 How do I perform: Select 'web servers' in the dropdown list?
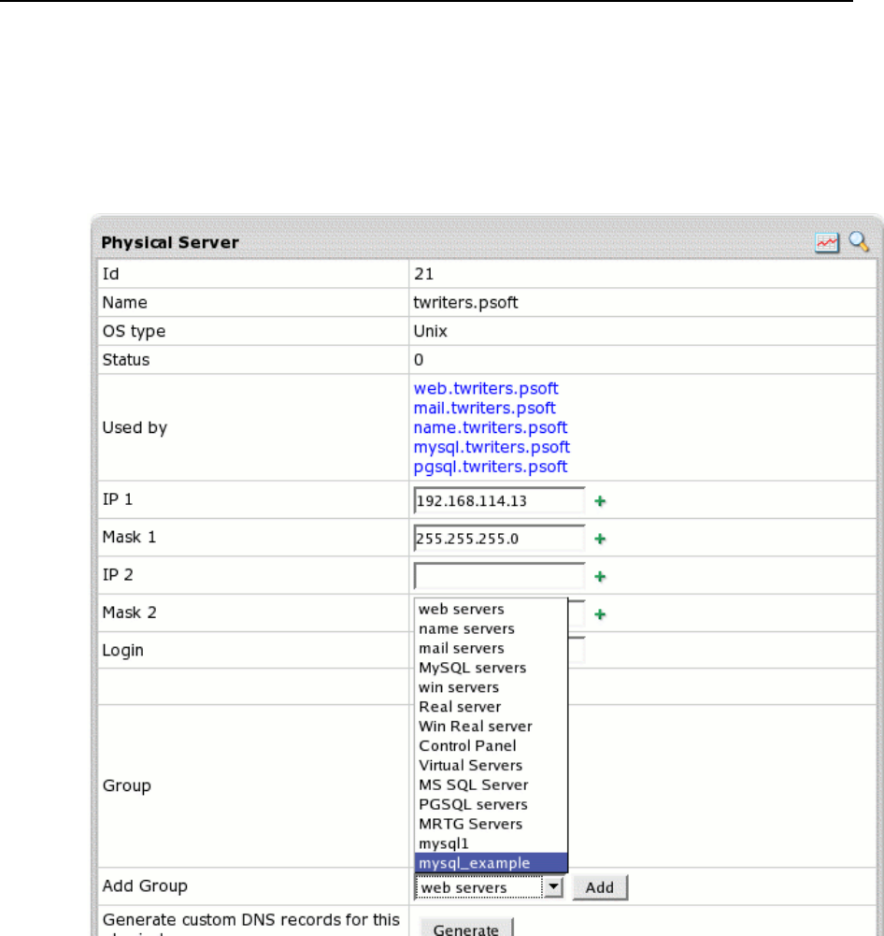491,610
